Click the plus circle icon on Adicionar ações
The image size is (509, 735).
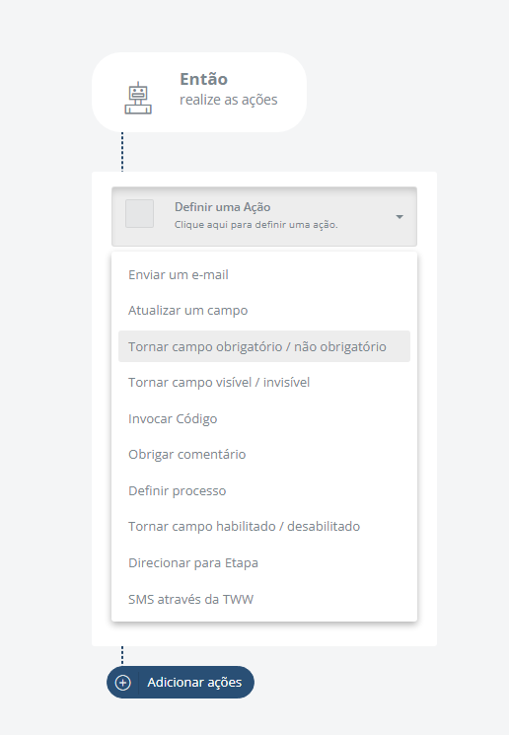pyautogui.click(x=122, y=683)
